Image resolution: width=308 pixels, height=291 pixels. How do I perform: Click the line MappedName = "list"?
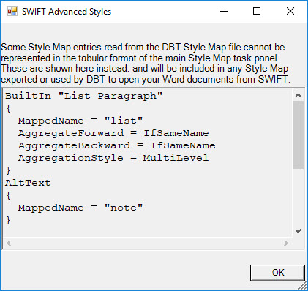coord(80,121)
